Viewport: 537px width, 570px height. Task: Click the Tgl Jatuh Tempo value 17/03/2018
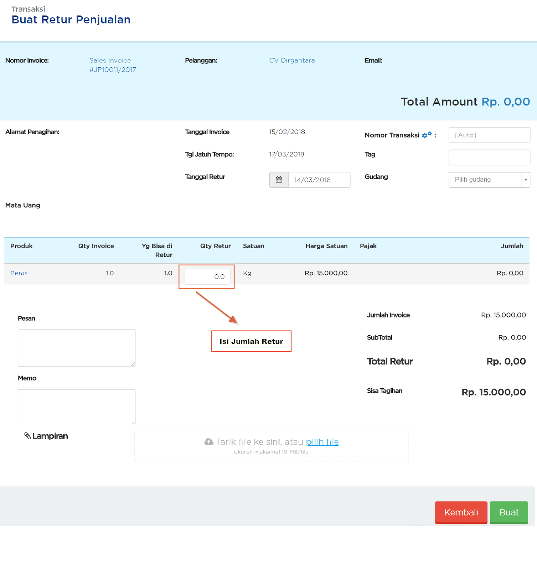(x=286, y=154)
